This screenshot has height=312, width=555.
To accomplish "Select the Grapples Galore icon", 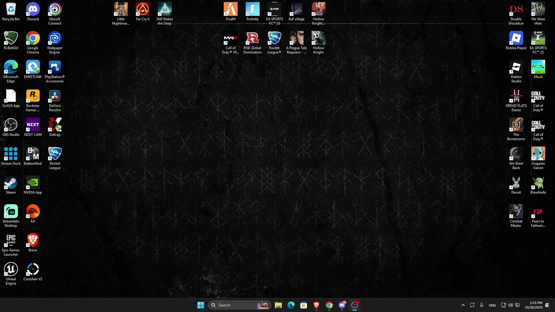I will (x=538, y=159).
